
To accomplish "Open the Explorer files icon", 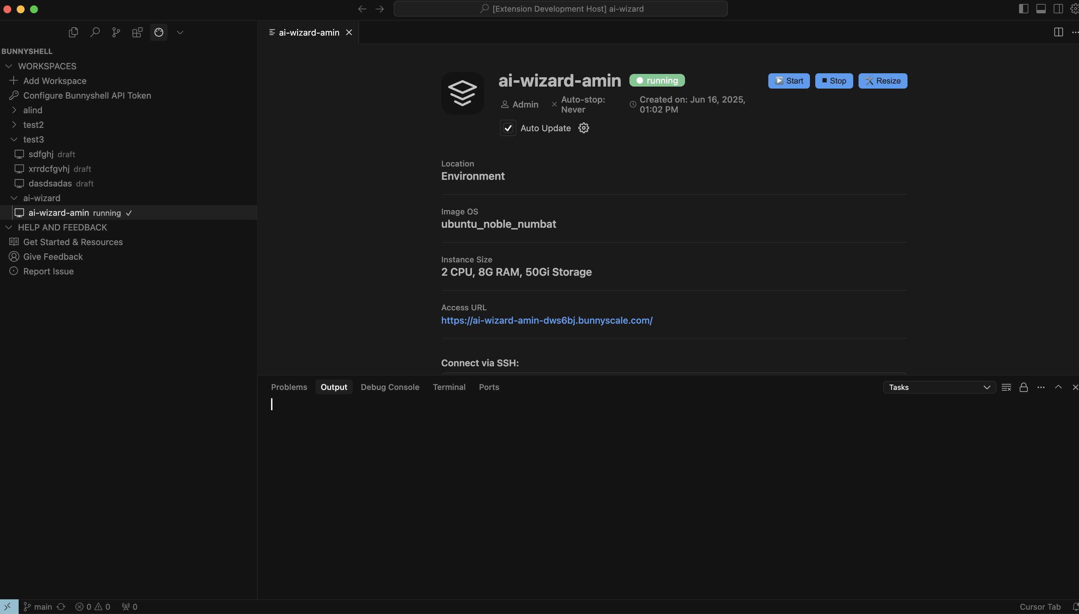I will [x=73, y=33].
